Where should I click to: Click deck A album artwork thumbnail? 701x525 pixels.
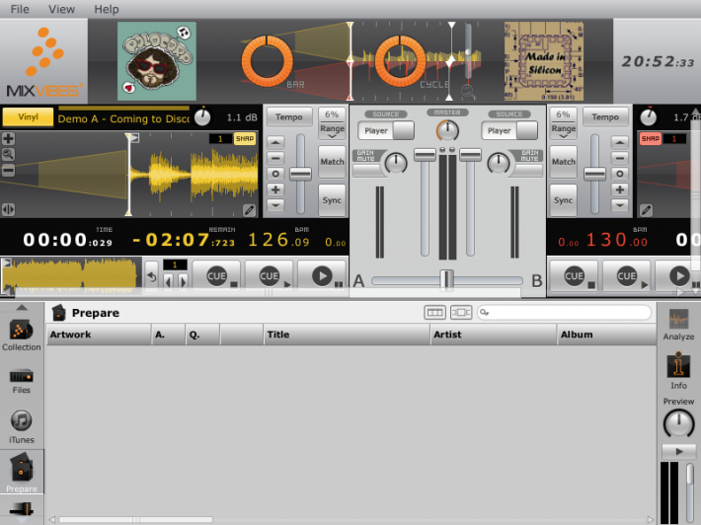click(157, 61)
